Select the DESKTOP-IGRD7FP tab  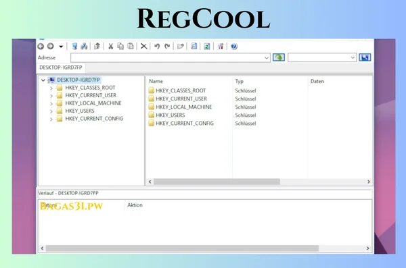pyautogui.click(x=61, y=68)
